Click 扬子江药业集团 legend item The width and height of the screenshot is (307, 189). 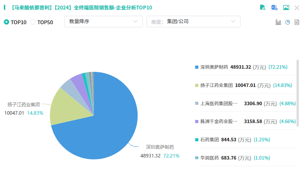(216, 85)
